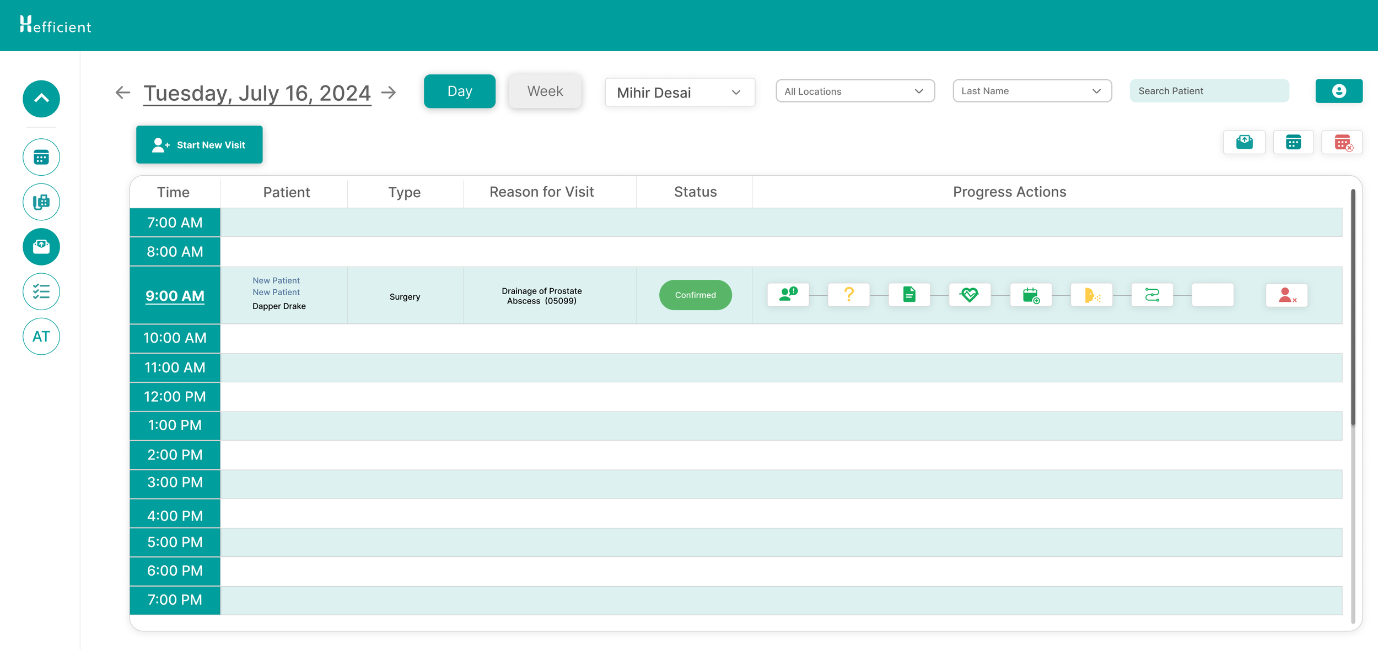Expand the All Locations dropdown
Image resolution: width=1378 pixels, height=650 pixels.
(x=855, y=91)
